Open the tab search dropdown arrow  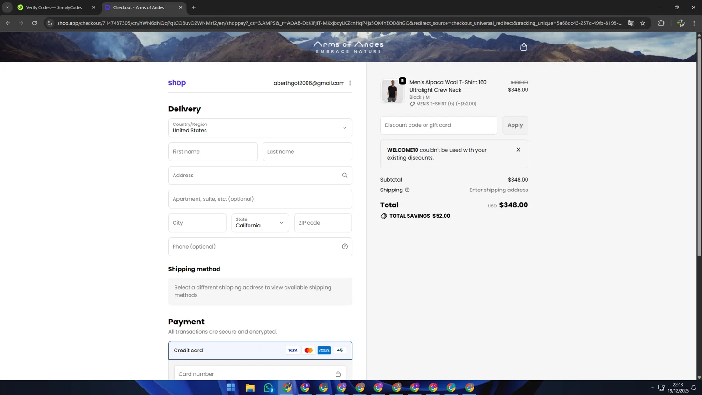click(7, 7)
